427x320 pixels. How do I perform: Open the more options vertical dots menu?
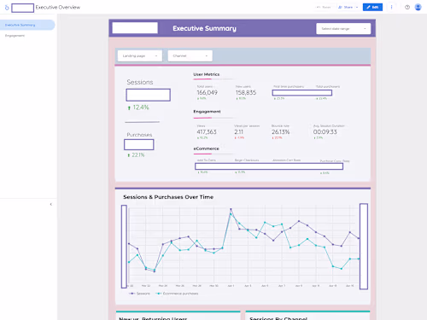(x=391, y=7)
